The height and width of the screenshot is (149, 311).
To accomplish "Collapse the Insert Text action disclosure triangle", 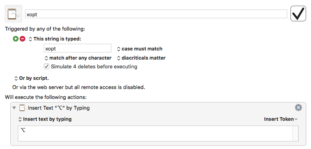I will 14,108.
